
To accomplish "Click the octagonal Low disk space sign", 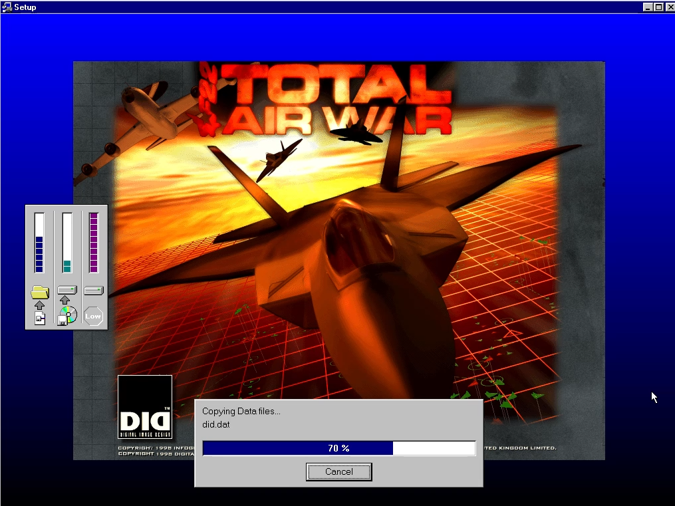I will click(93, 316).
